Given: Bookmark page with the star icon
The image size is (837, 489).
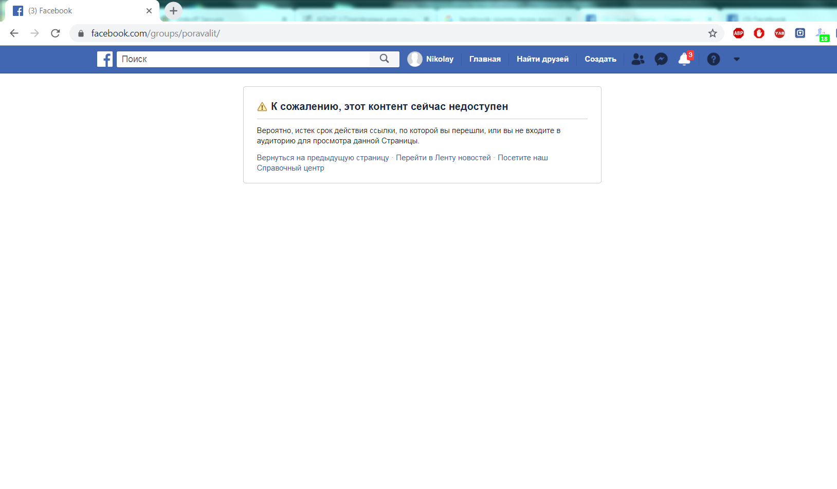Looking at the screenshot, I should (713, 33).
